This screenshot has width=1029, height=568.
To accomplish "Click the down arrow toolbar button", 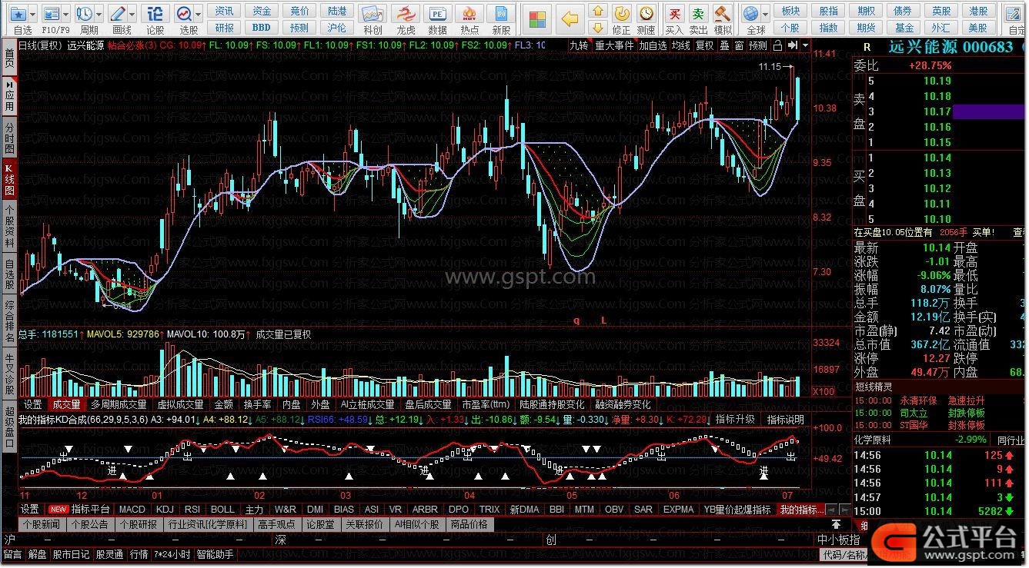I will tap(597, 28).
